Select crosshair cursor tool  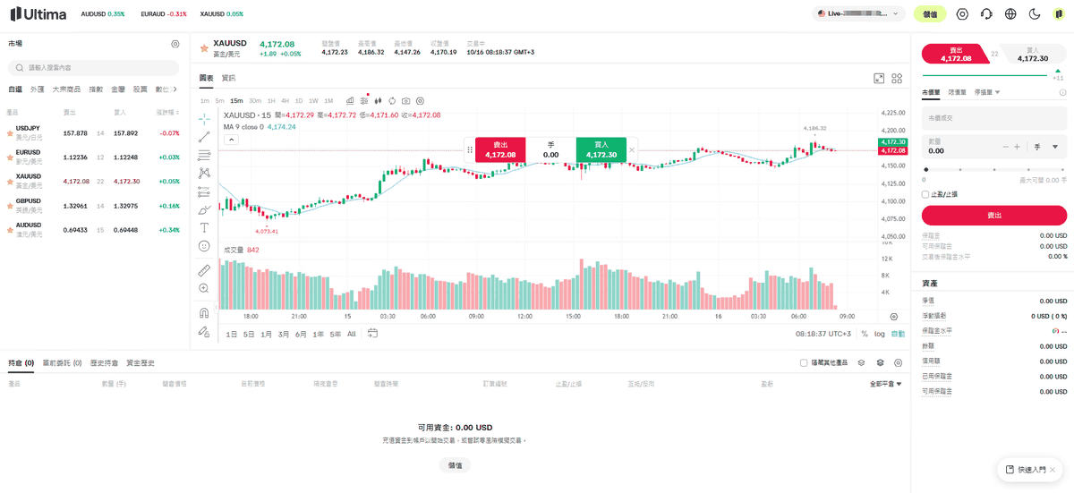point(204,118)
